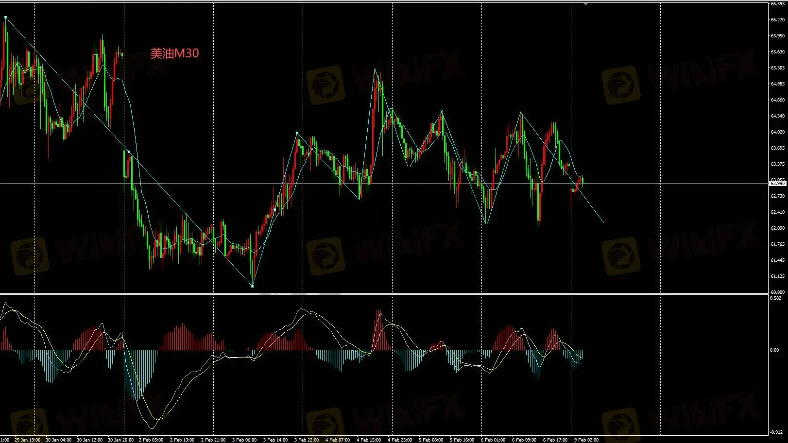Click the 2 Feb 13:00 time label
788x443 pixels.
(x=182, y=440)
